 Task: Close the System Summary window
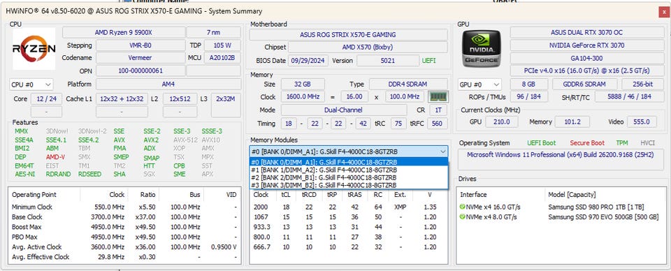(664, 12)
